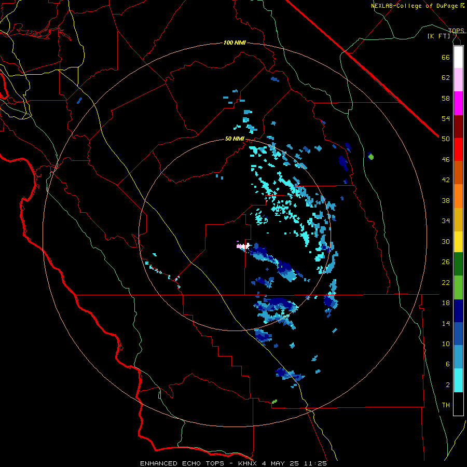Click the TH threshold label
This screenshot has height=467, width=467.
tap(446, 405)
